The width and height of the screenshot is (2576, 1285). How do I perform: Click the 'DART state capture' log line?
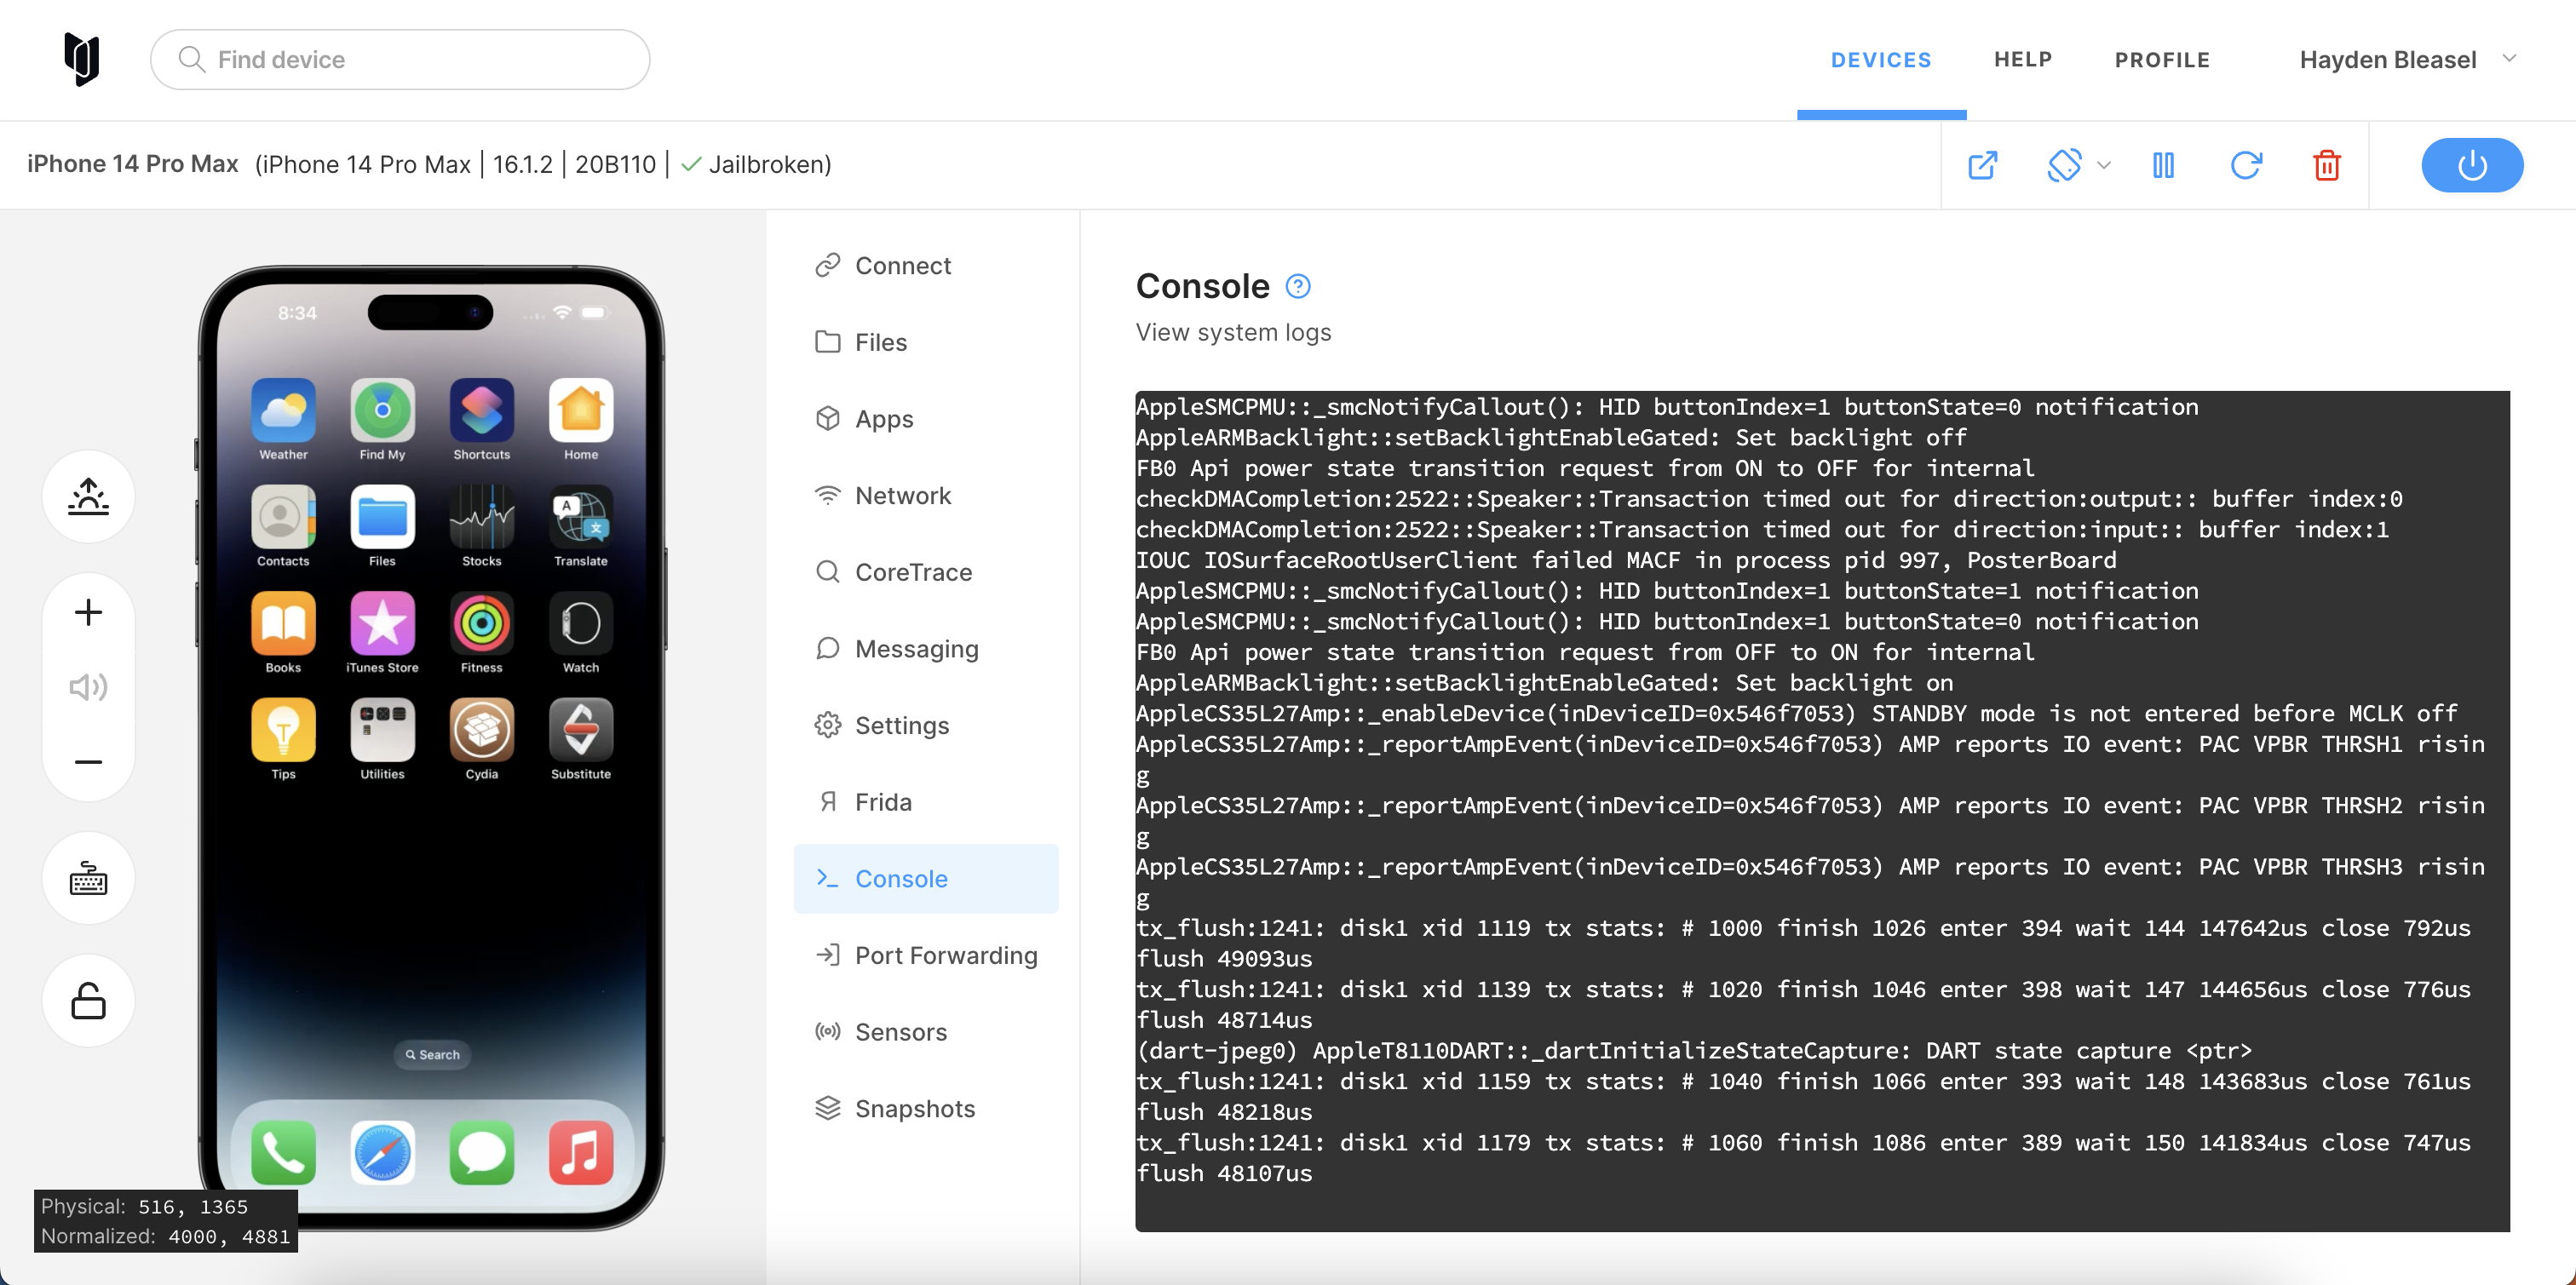pos(1694,1051)
